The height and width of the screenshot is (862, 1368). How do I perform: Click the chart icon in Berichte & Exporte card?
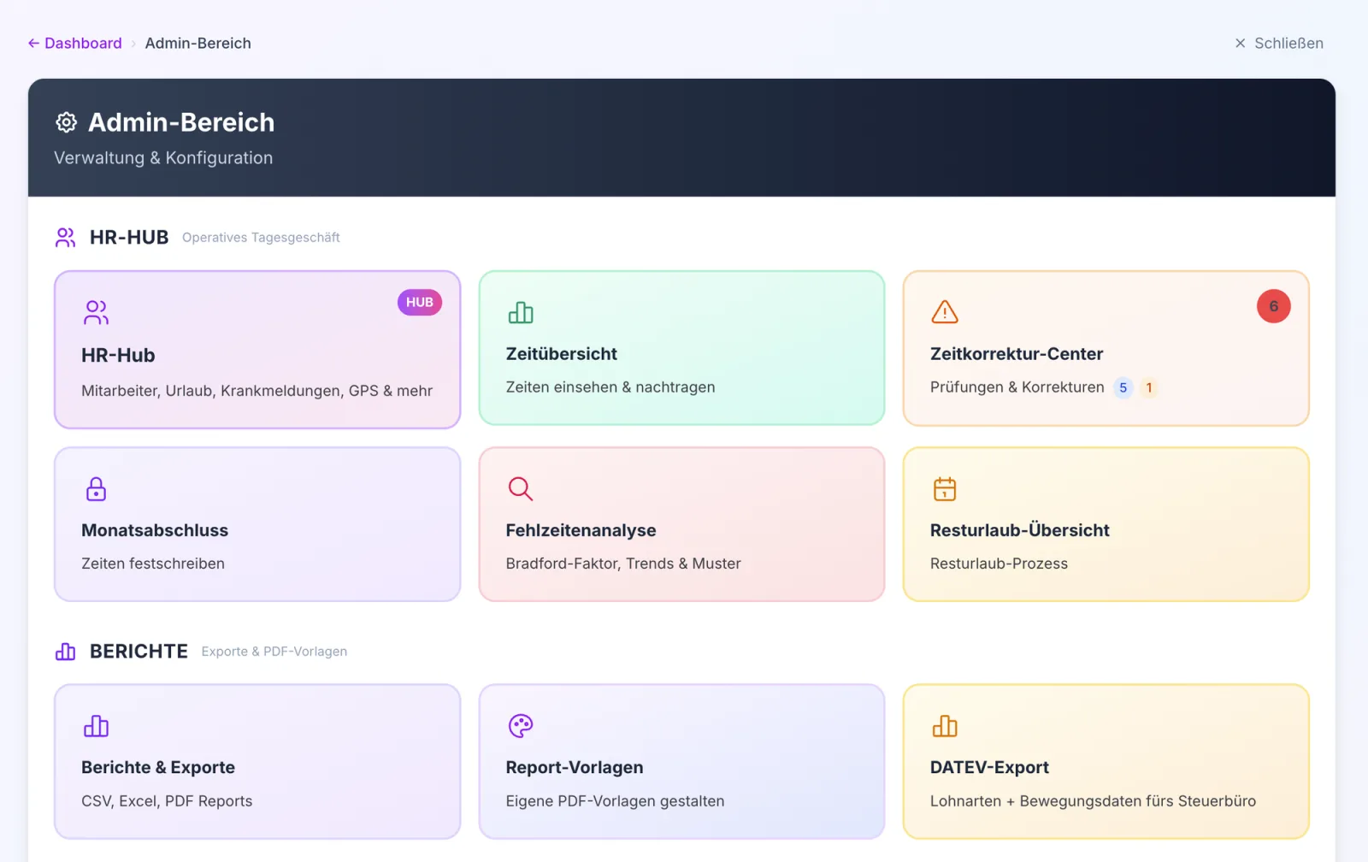96,726
